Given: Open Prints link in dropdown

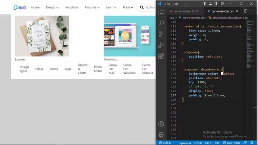Looking at the screenshot, I should [39, 69].
